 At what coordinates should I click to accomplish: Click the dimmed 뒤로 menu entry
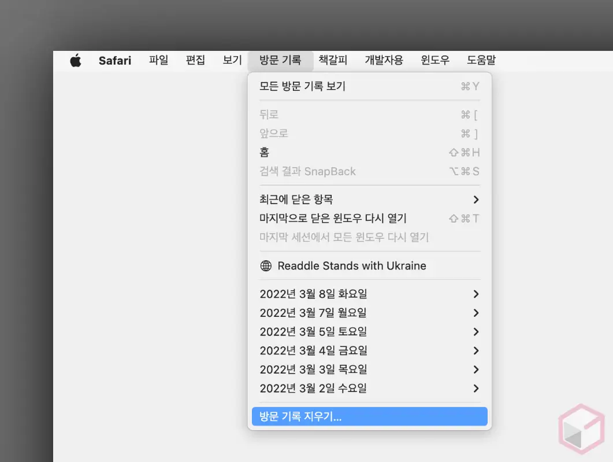pos(369,114)
